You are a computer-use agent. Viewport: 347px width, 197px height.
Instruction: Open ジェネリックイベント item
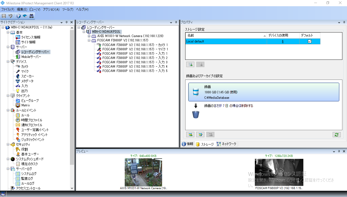(33, 140)
